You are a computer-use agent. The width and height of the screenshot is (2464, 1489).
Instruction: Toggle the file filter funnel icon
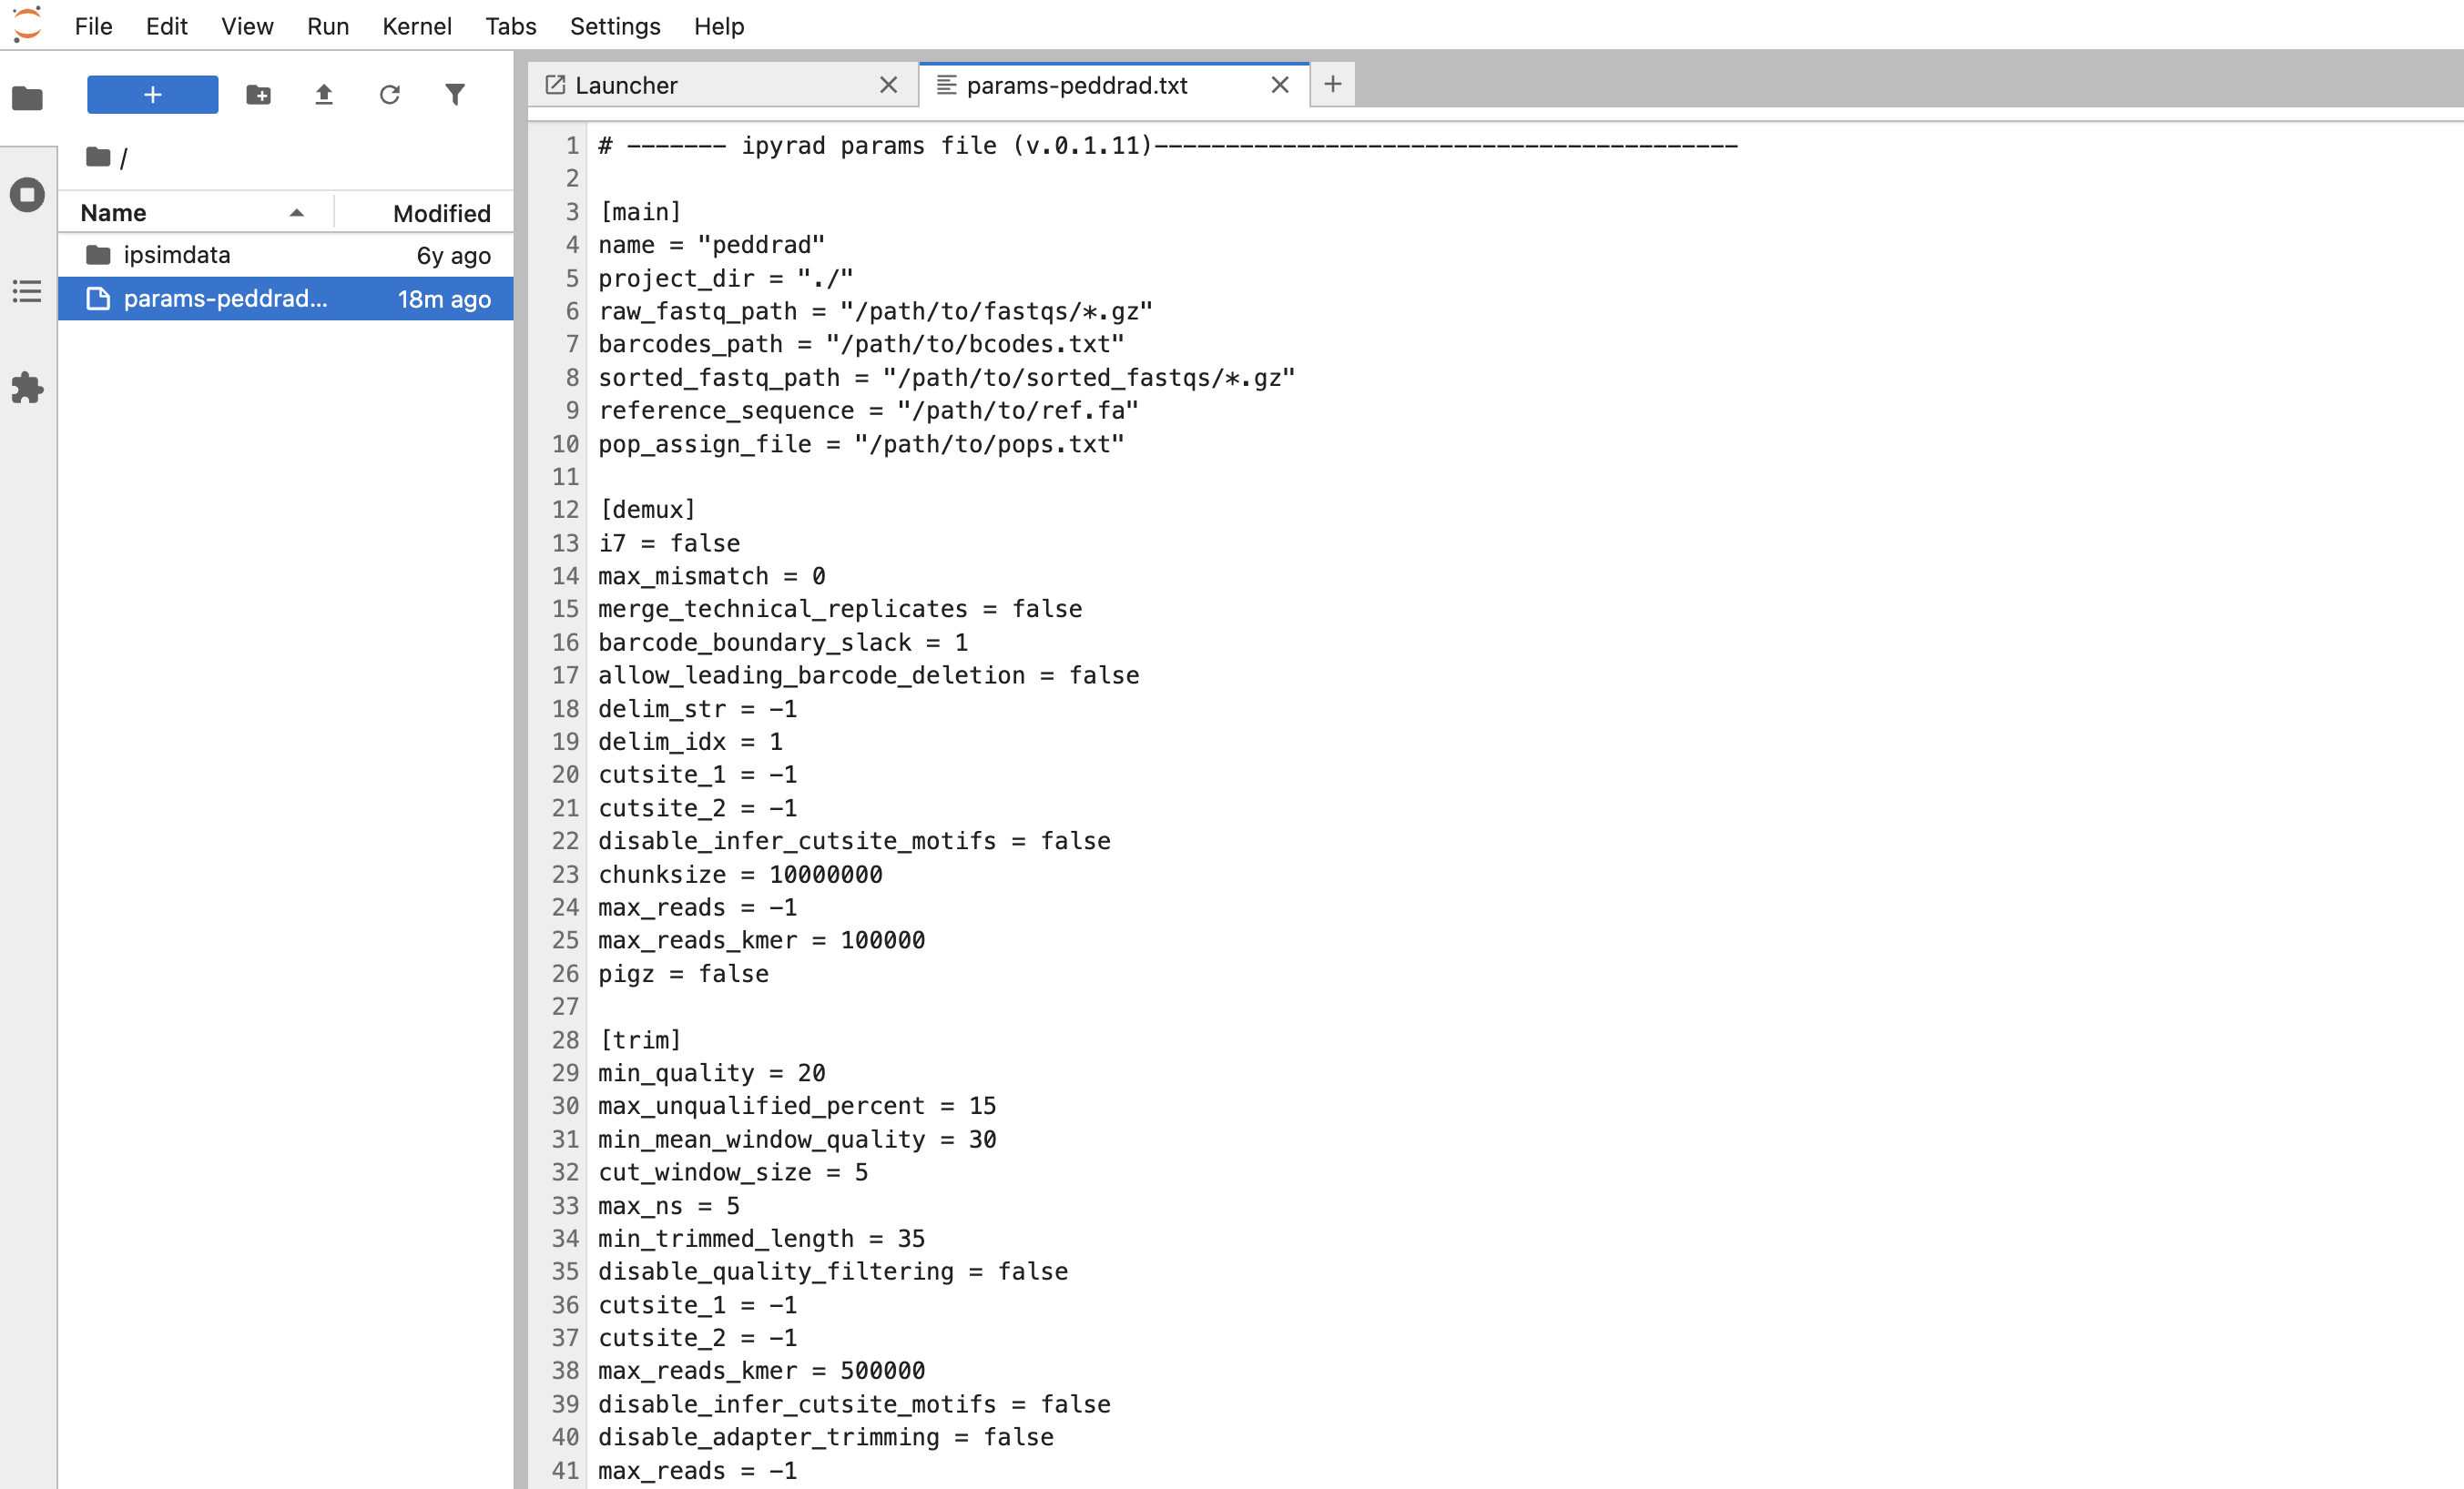click(x=455, y=95)
